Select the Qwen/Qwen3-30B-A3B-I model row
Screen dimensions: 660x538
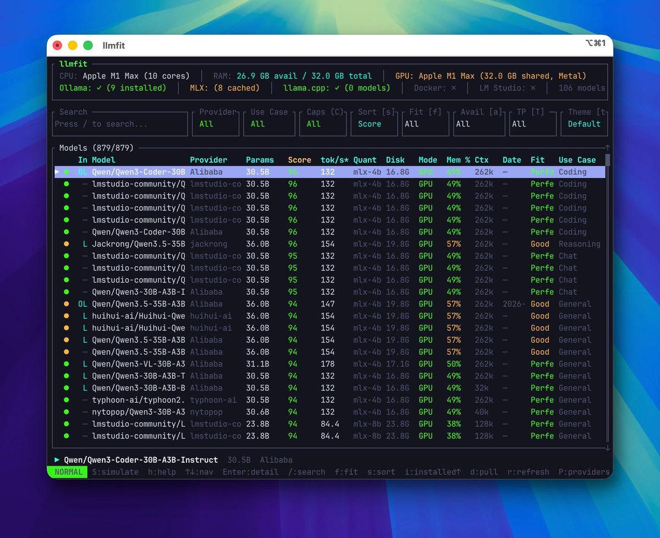tap(330, 292)
